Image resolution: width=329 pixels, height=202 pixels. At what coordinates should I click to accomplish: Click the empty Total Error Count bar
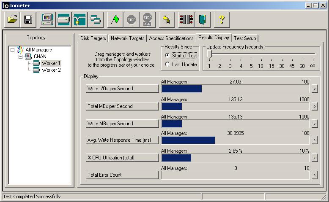(x=235, y=175)
